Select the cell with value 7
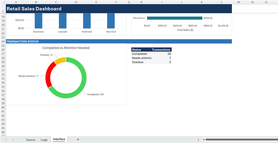The image size is (278, 143). tap(161, 58)
